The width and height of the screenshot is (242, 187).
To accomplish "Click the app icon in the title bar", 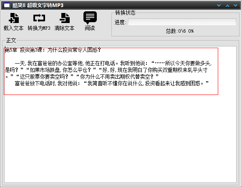I will tap(7, 5).
